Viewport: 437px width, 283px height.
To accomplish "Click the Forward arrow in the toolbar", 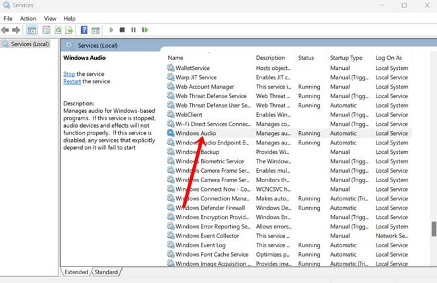I will tap(16, 30).
